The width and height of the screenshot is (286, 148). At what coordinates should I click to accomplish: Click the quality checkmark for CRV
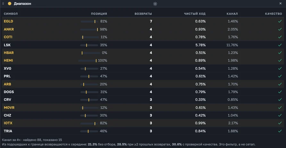[280, 100]
